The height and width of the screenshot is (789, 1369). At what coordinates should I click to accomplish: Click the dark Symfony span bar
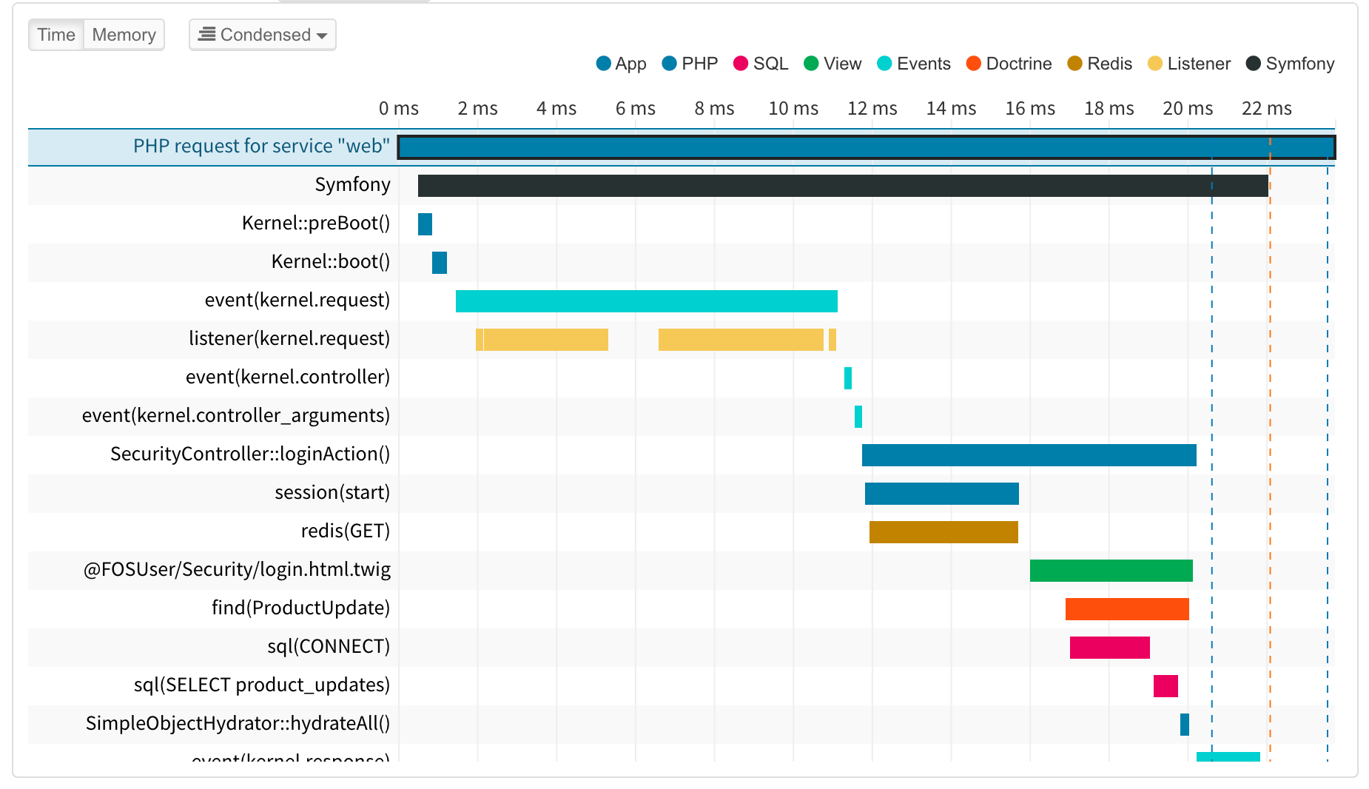click(843, 186)
